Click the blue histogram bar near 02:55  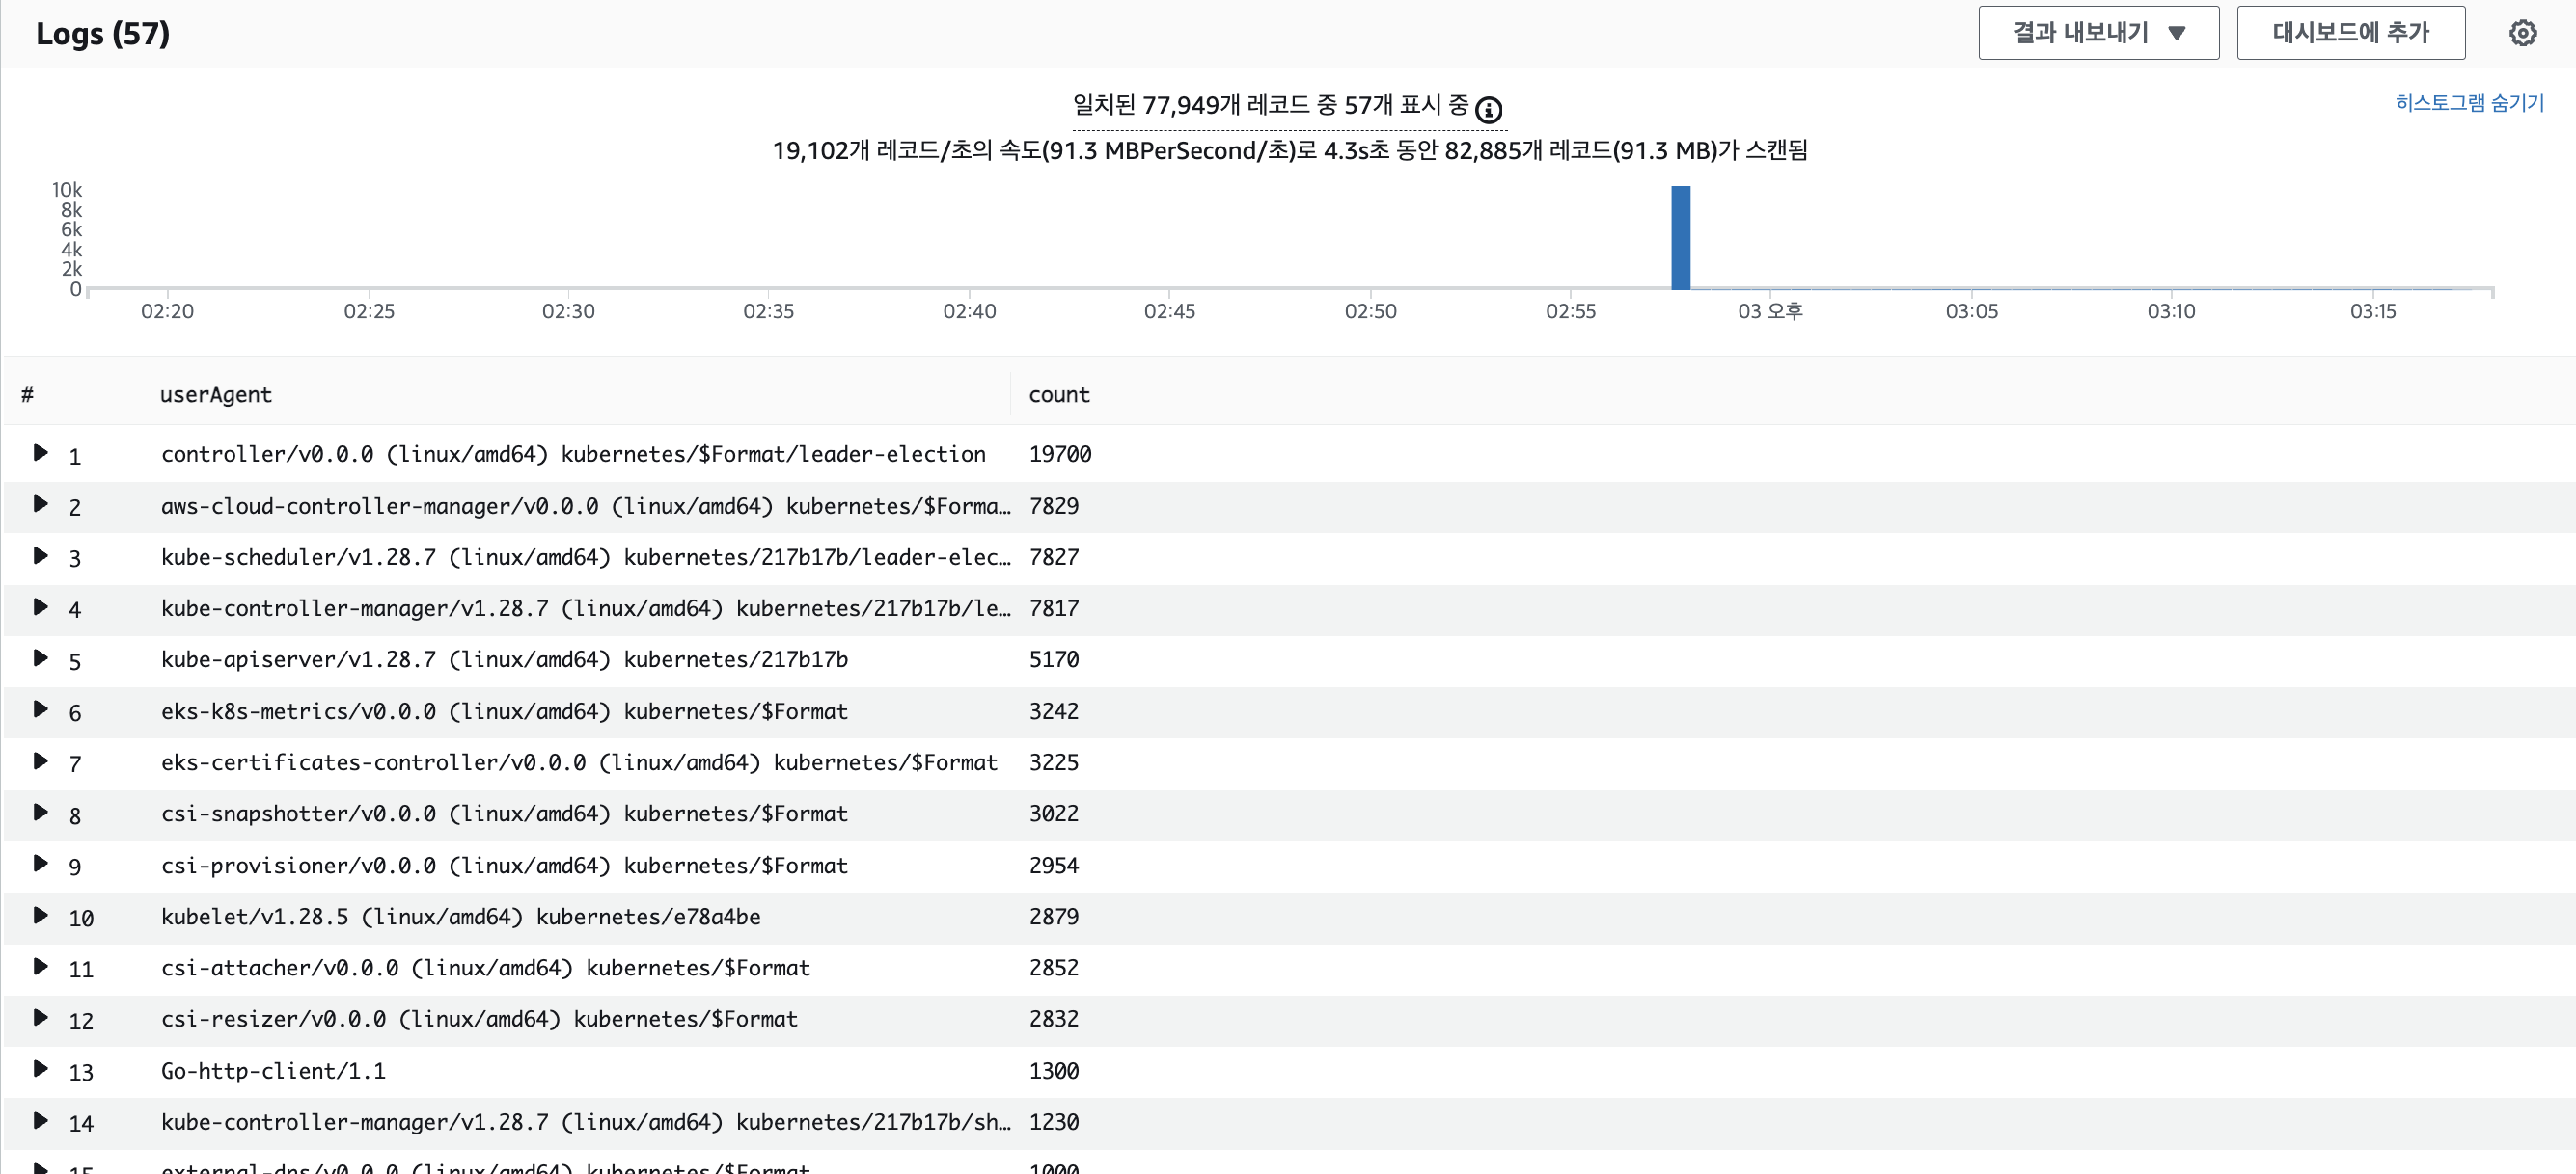pyautogui.click(x=1680, y=238)
